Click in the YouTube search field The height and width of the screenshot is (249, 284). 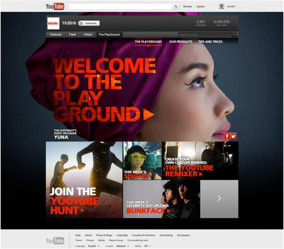click(120, 6)
